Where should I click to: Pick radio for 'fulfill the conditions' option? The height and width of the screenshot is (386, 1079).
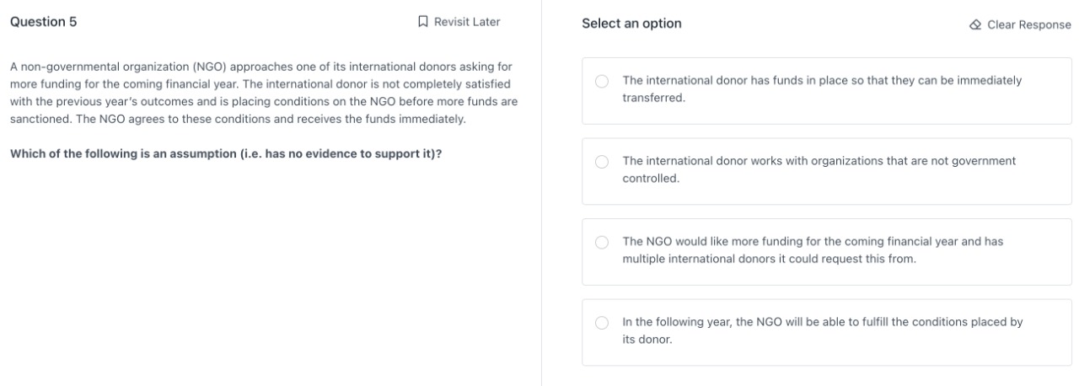pyautogui.click(x=602, y=322)
